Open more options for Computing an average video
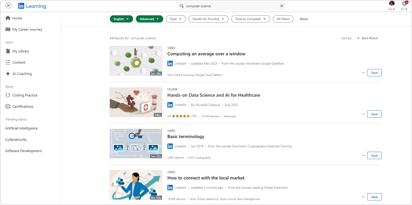Viewport: 412px width, 205px height. (363, 73)
